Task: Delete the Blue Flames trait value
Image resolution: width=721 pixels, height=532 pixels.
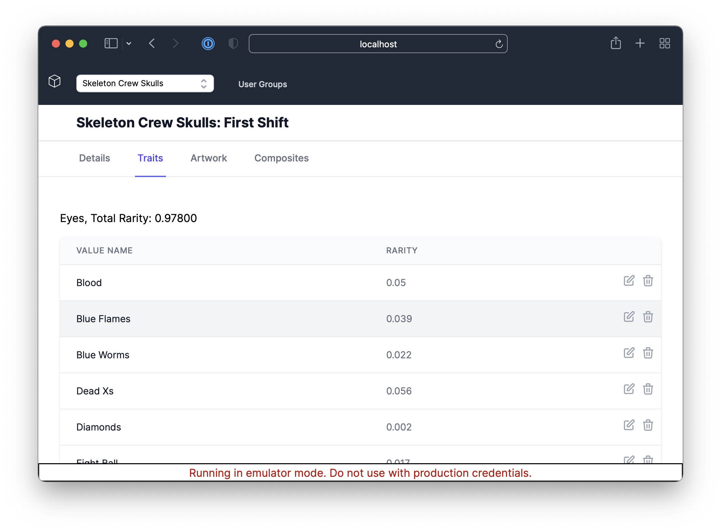Action: point(648,317)
